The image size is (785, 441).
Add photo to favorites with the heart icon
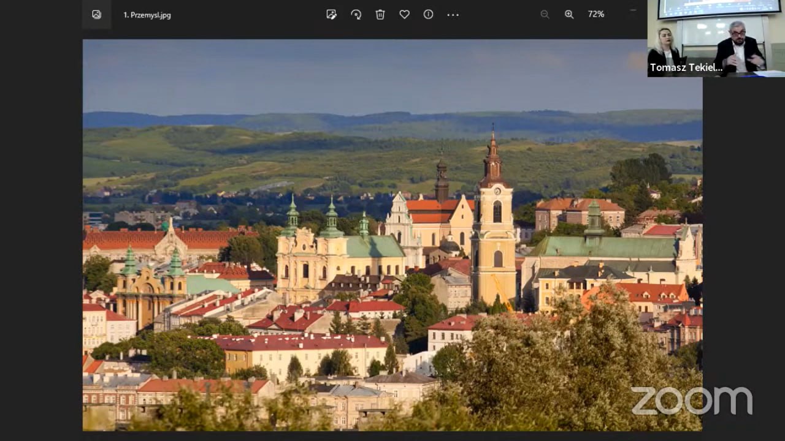404,14
